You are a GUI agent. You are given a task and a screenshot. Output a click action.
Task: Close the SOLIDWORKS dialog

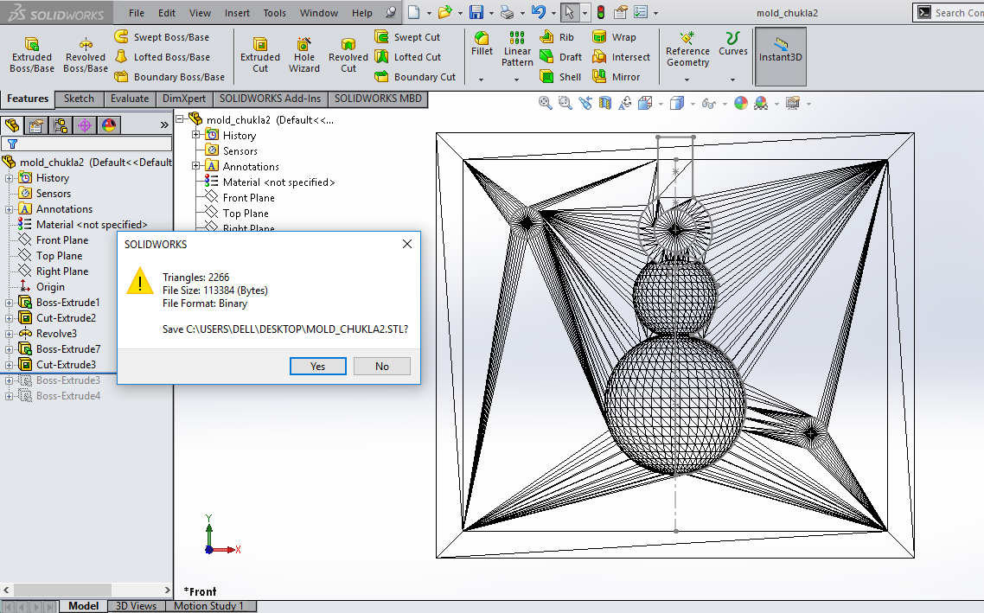tap(406, 244)
